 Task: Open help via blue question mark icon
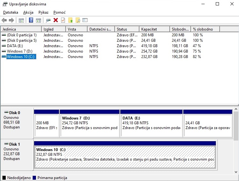[x=31, y=20]
